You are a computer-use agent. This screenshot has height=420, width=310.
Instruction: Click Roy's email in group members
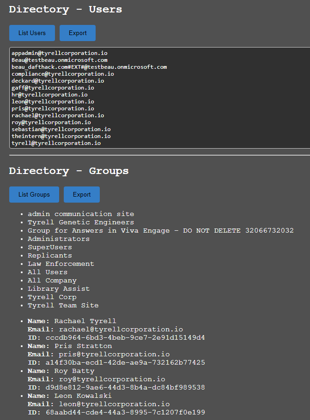tap(112, 379)
